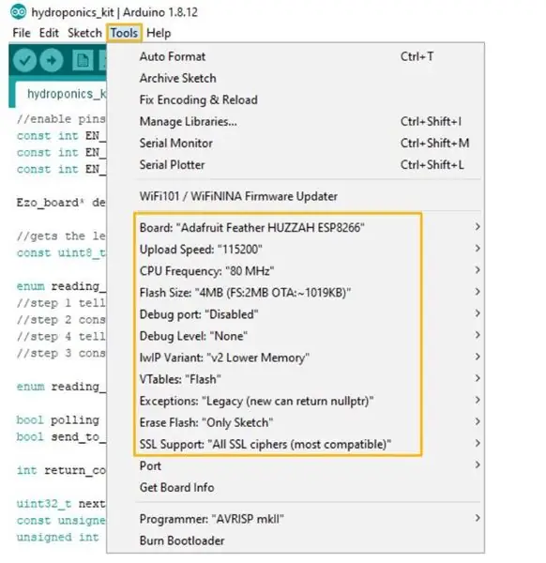Open the File menu
The height and width of the screenshot is (563, 546).
click(22, 33)
